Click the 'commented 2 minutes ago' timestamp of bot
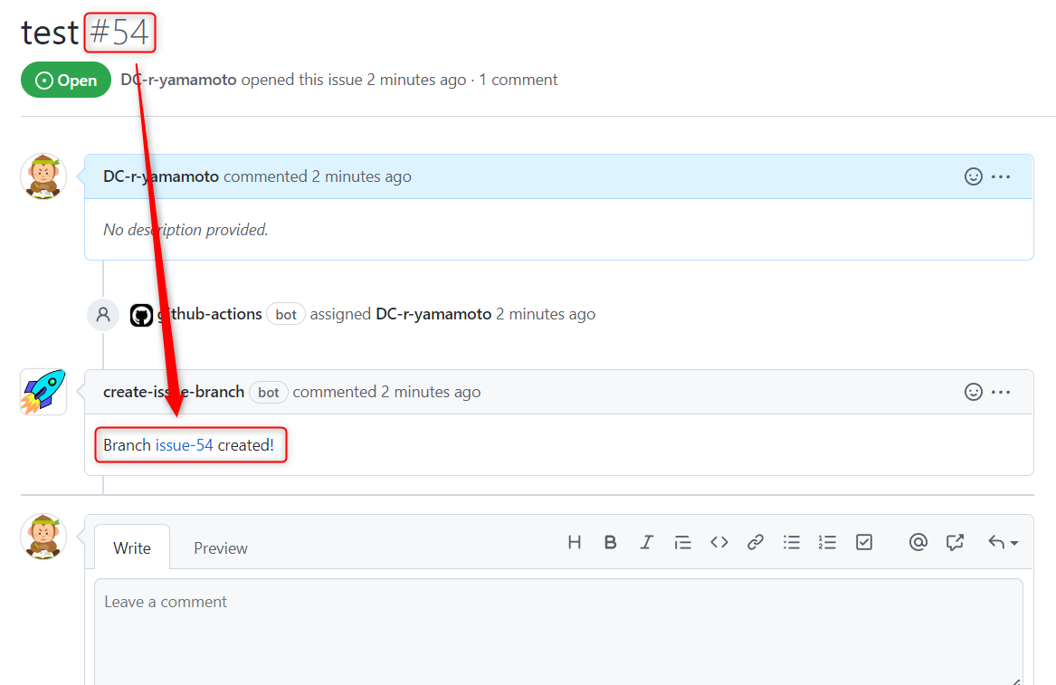1056x685 pixels. coord(386,392)
